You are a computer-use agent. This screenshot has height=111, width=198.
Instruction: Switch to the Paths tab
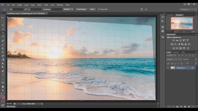[183, 52]
